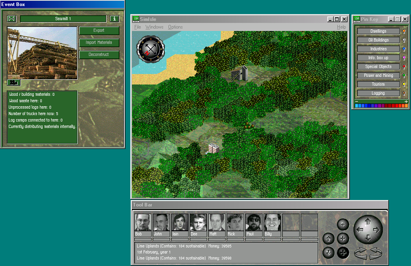The width and height of the screenshot is (411, 266).
Task: Click the yellow pin beside Tourism
Action: [404, 85]
